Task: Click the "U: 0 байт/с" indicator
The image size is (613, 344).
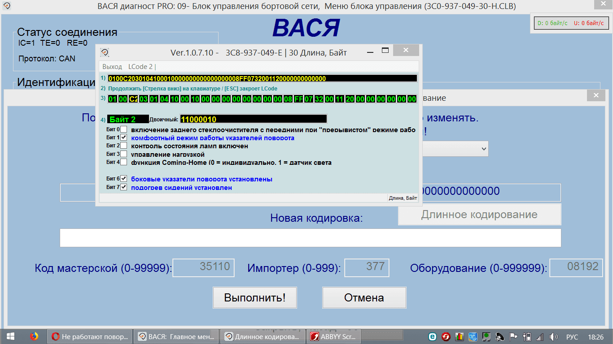Action: tap(588, 23)
